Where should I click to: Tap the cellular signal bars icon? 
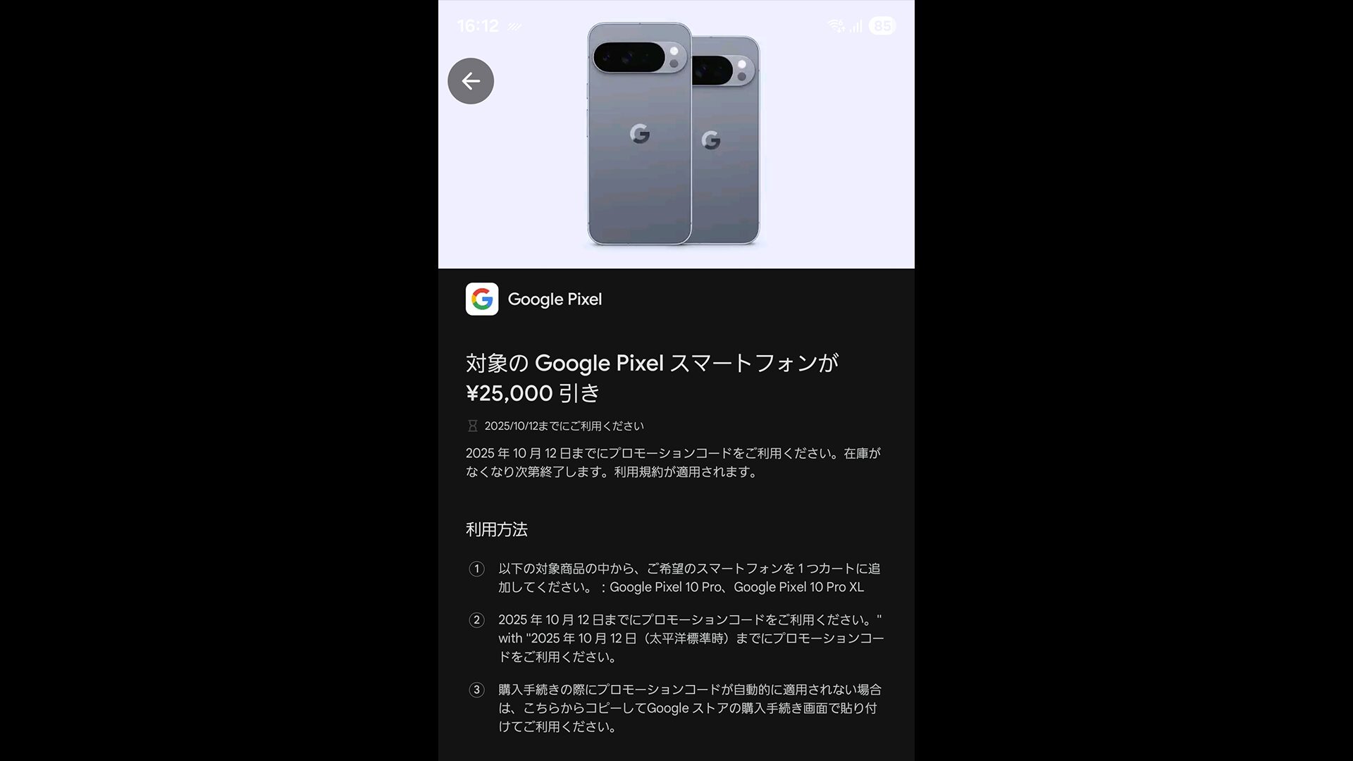[x=856, y=26]
